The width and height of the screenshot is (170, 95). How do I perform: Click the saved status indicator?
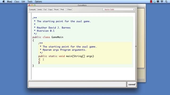click(132, 84)
